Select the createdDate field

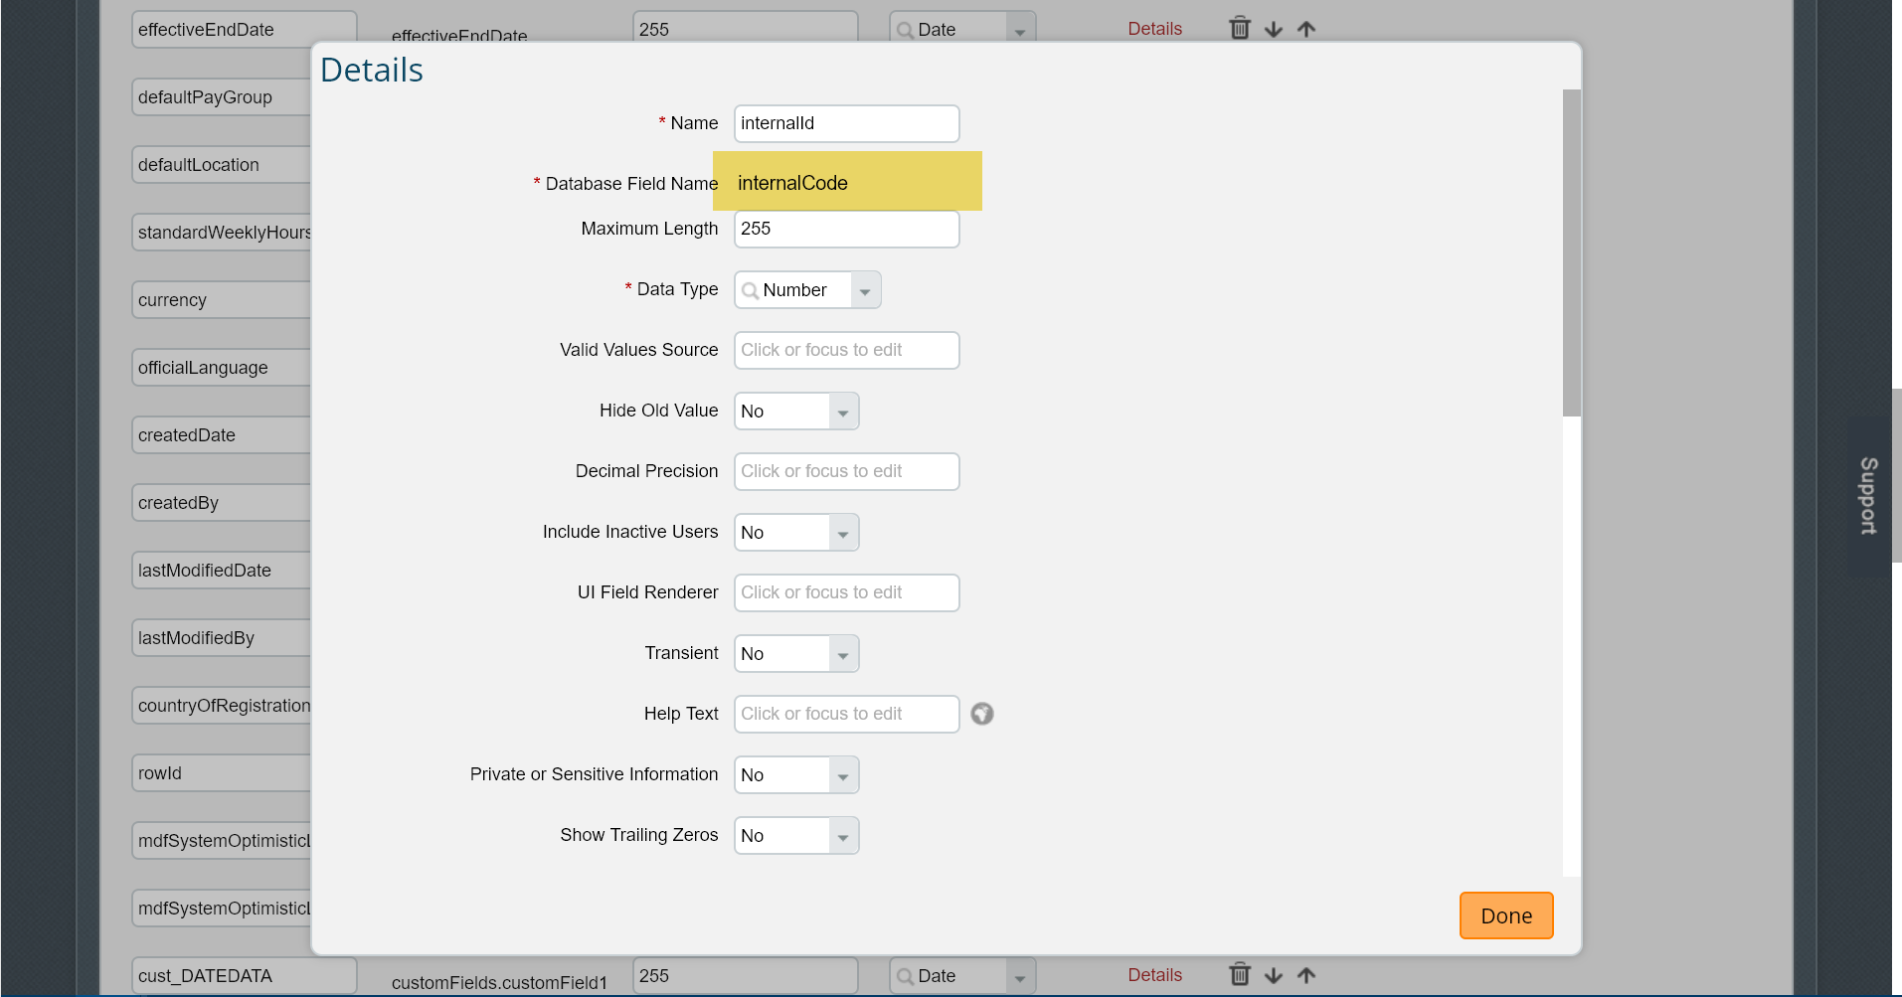[222, 435]
